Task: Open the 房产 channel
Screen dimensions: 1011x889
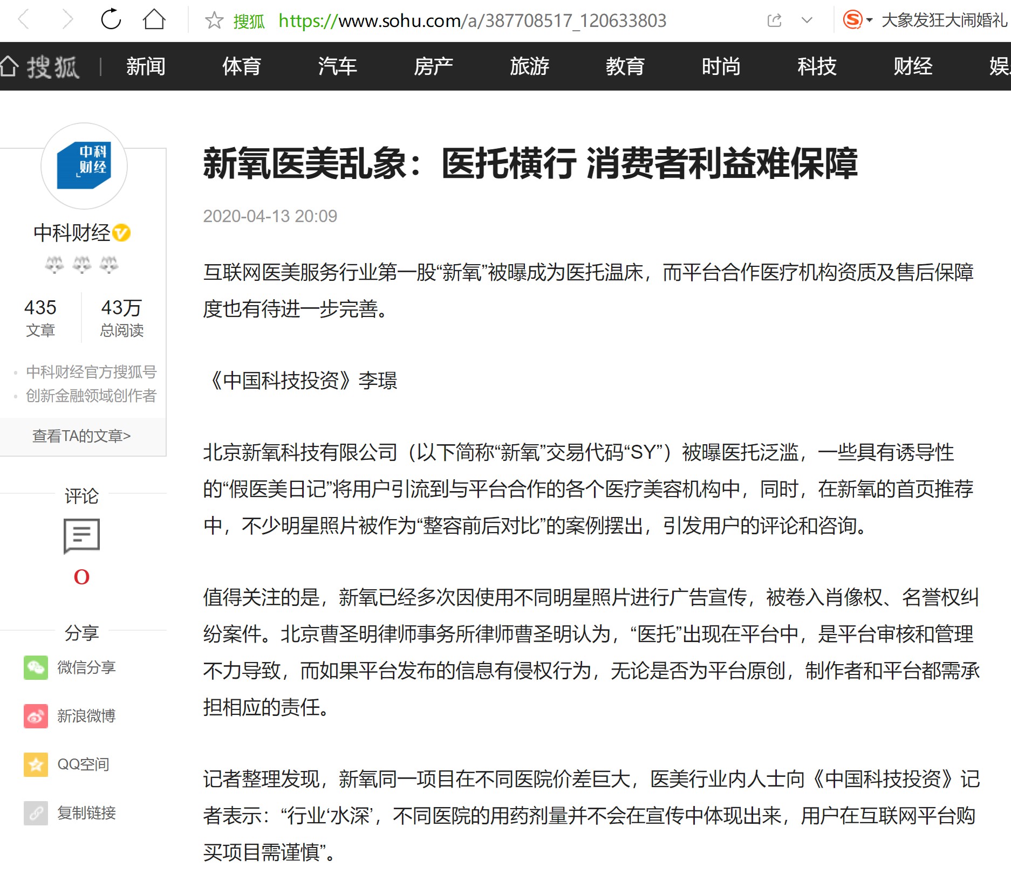Action: [x=433, y=66]
